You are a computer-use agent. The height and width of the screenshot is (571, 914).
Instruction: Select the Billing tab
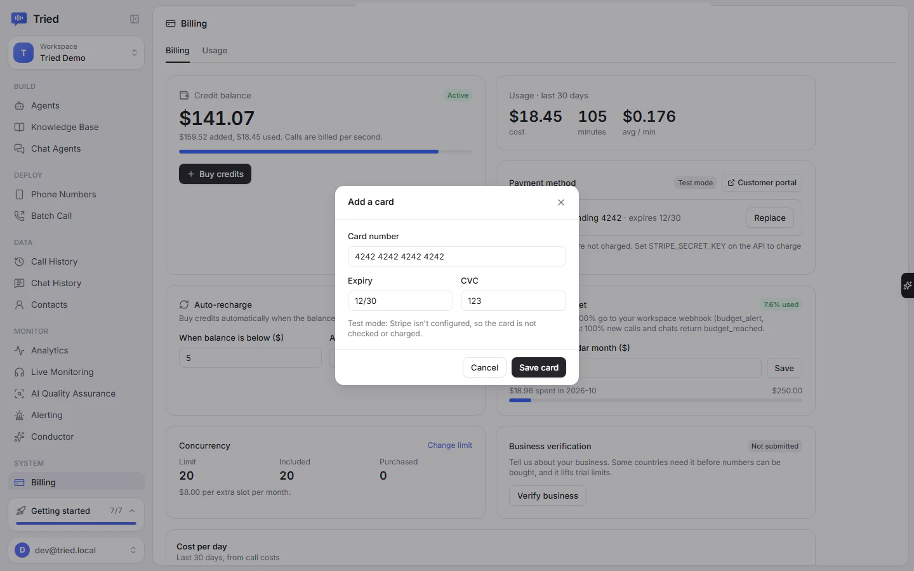tap(178, 51)
